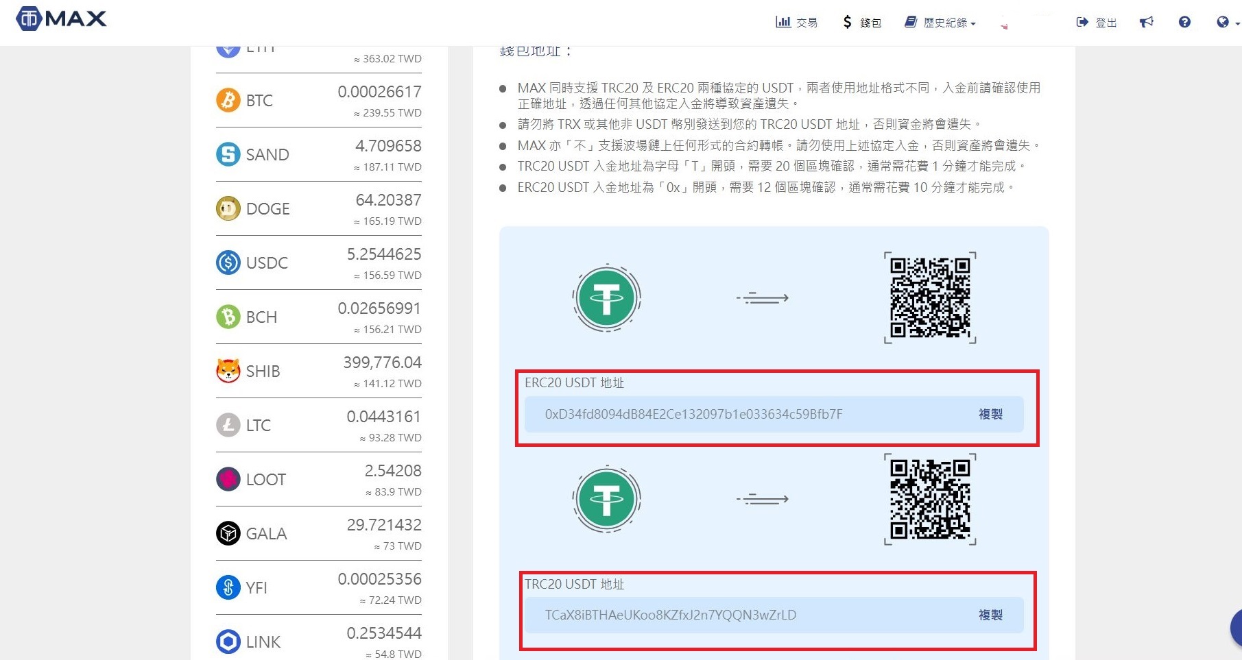Copy the TRC20 USDT address with 複製
Viewport: 1242px width, 660px height.
[x=990, y=615]
